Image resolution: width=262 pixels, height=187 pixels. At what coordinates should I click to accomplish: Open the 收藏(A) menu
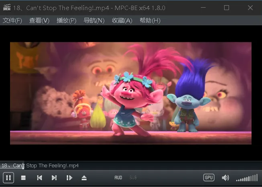122,21
